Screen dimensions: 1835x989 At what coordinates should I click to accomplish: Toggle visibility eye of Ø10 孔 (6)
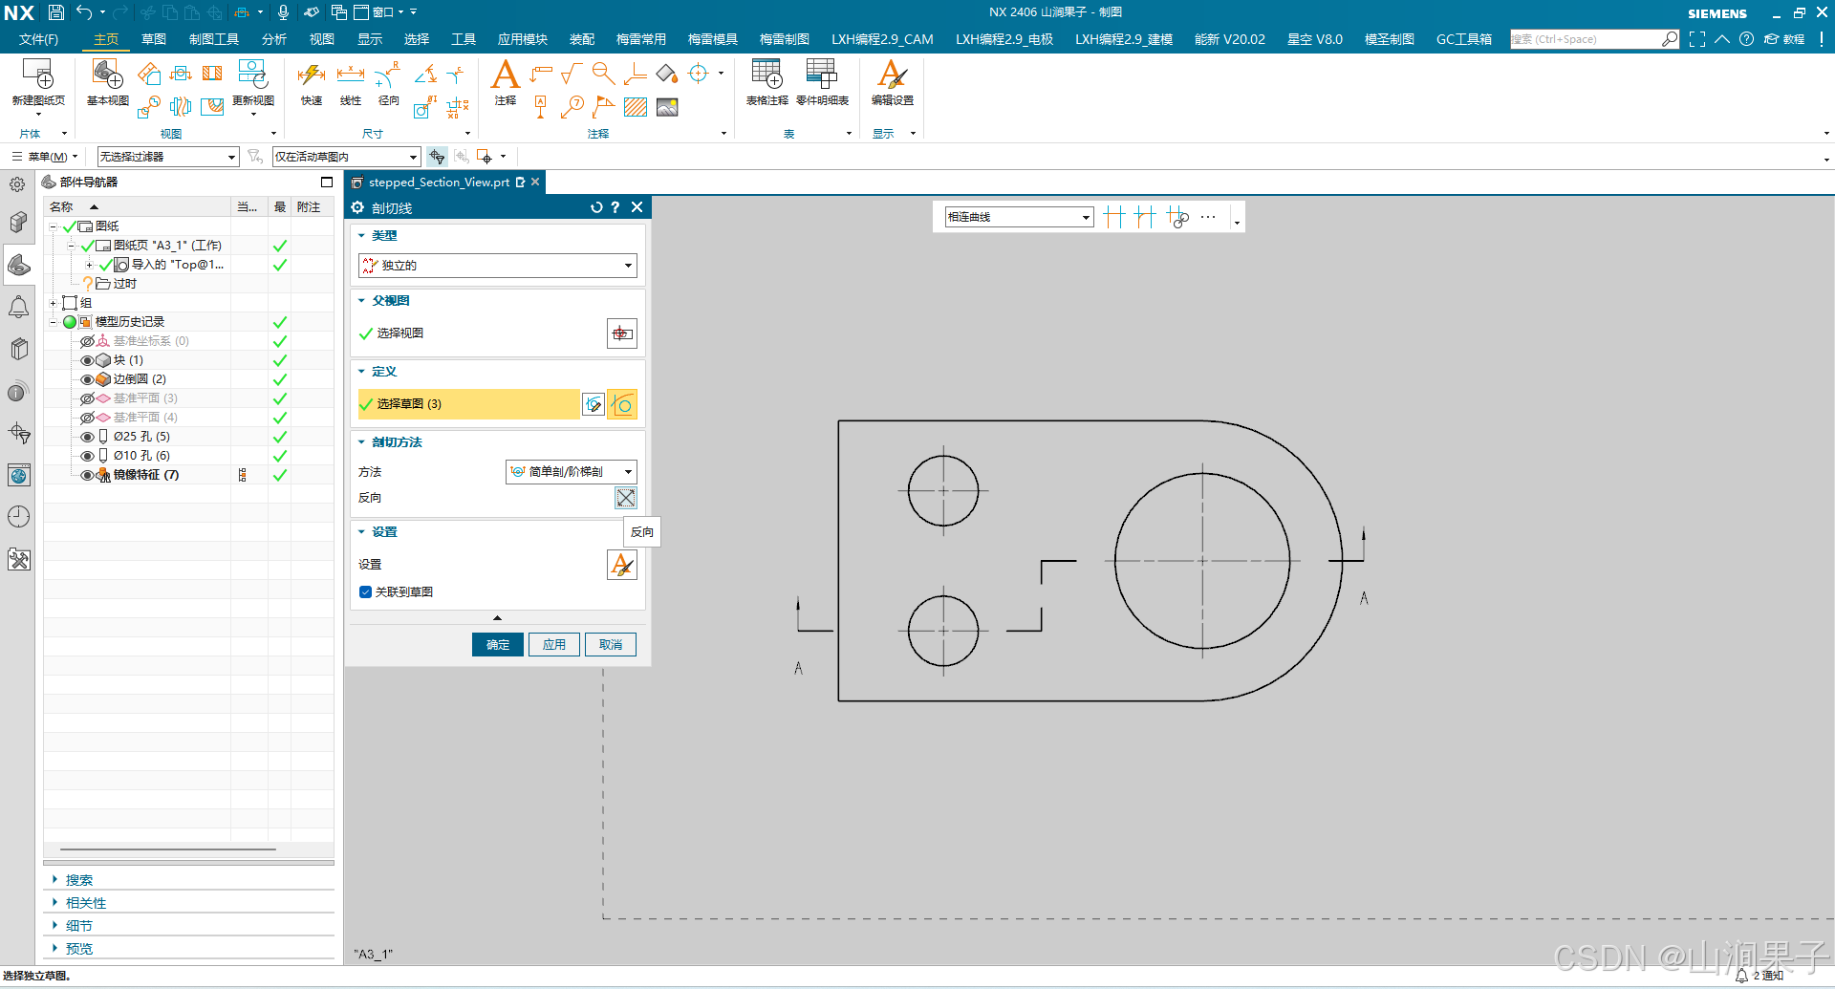87,456
